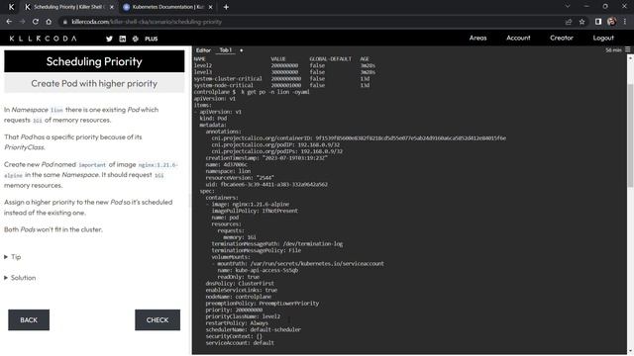This screenshot has width=634, height=356.
Task: Click 'namespace: lion' terminal line
Action: (x=228, y=171)
